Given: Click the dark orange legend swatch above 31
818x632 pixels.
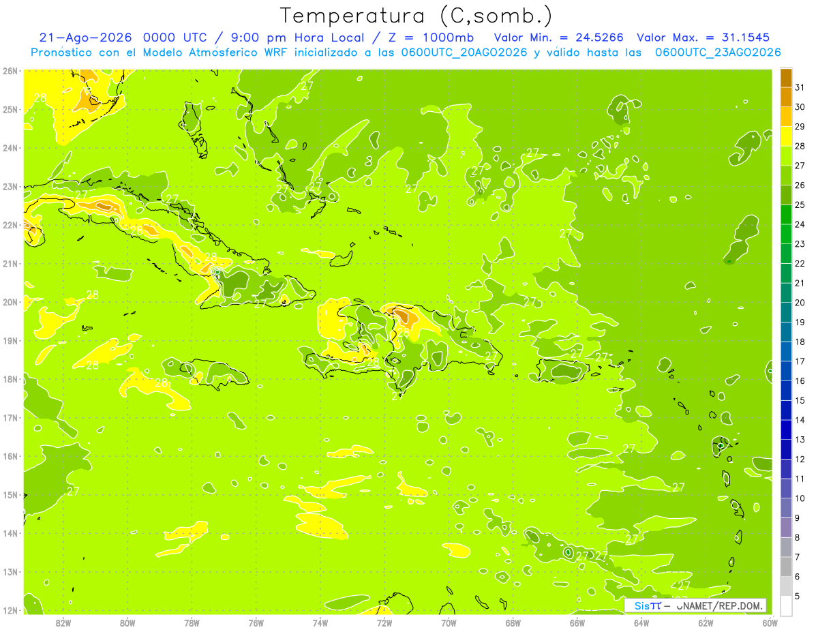Looking at the screenshot, I should pos(786,78).
